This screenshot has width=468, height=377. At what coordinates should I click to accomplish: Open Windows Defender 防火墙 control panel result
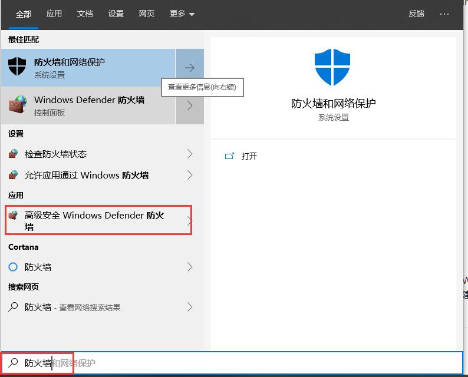tap(88, 105)
